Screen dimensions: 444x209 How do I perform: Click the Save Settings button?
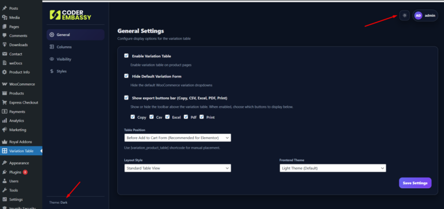(x=415, y=183)
